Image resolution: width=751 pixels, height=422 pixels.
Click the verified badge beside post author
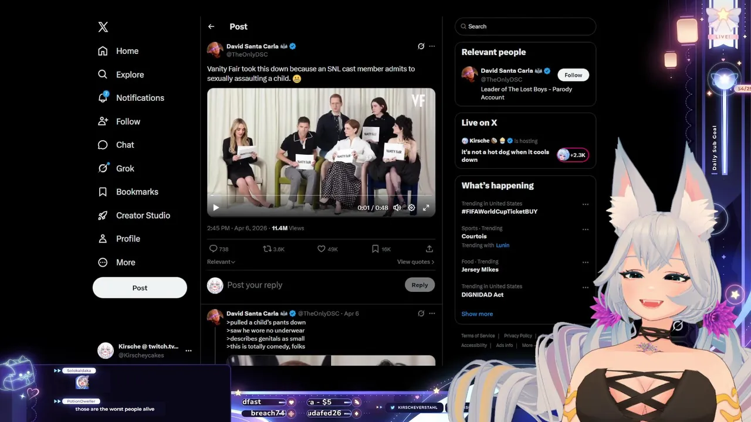293,46
